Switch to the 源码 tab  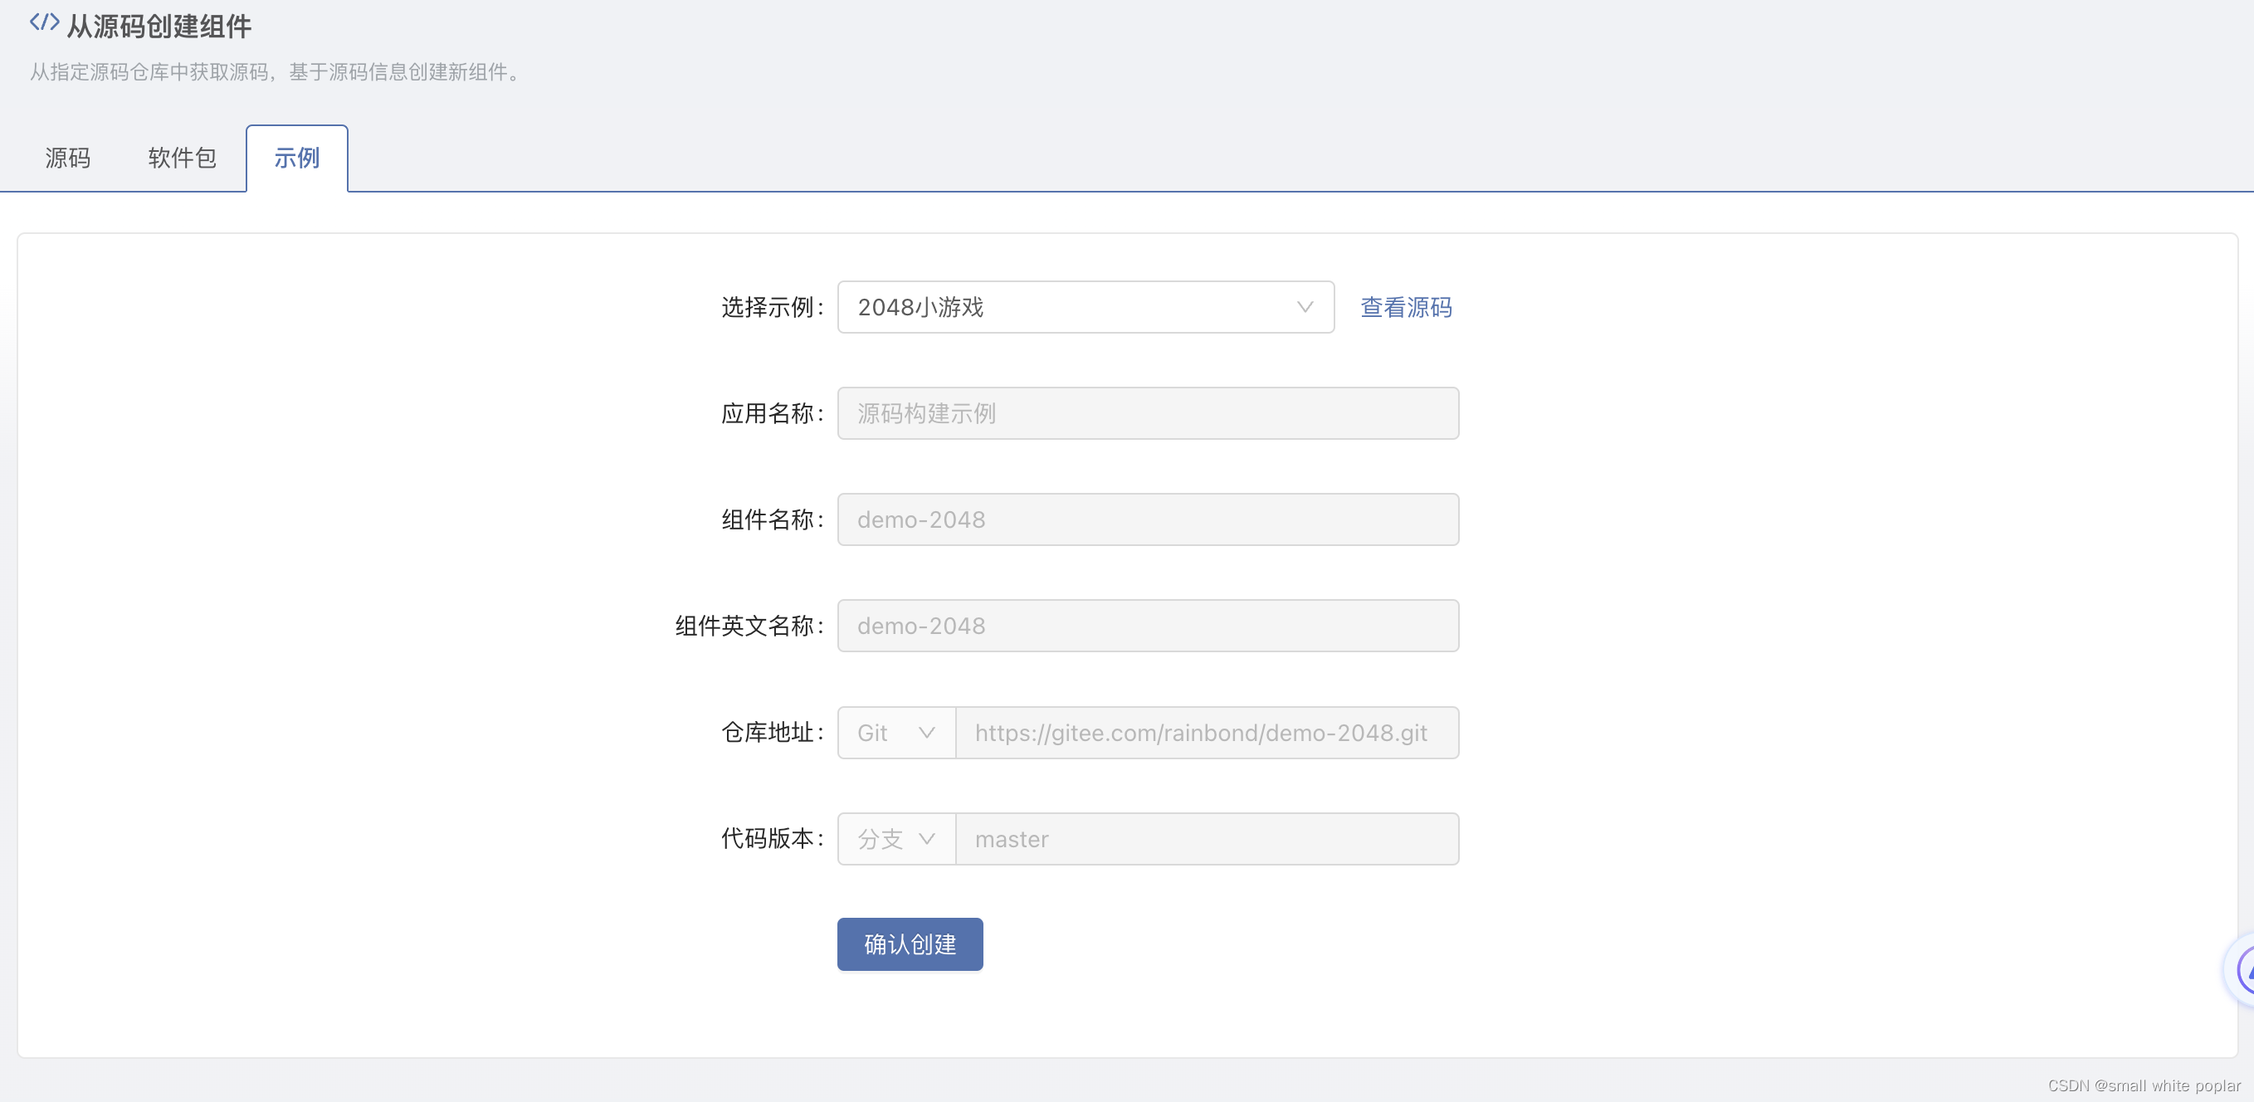(67, 158)
